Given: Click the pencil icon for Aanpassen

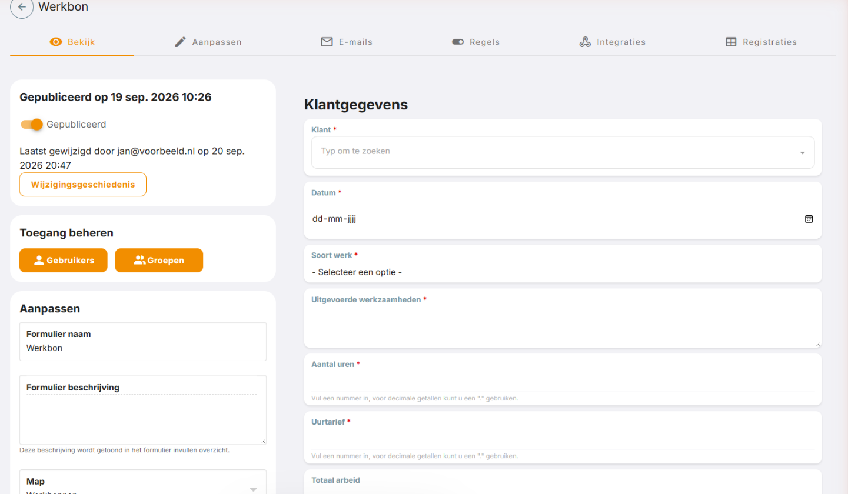Looking at the screenshot, I should click(x=181, y=42).
